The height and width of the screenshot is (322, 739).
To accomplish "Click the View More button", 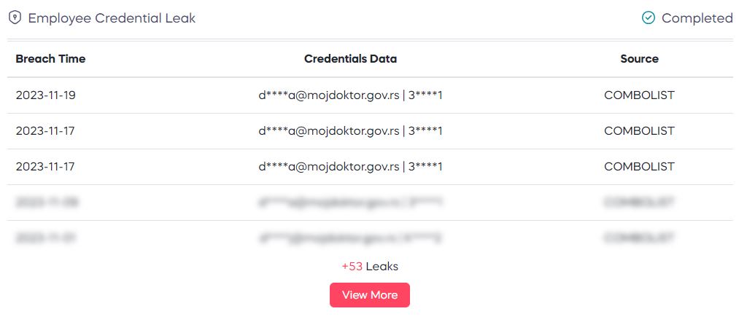I will 369,295.
